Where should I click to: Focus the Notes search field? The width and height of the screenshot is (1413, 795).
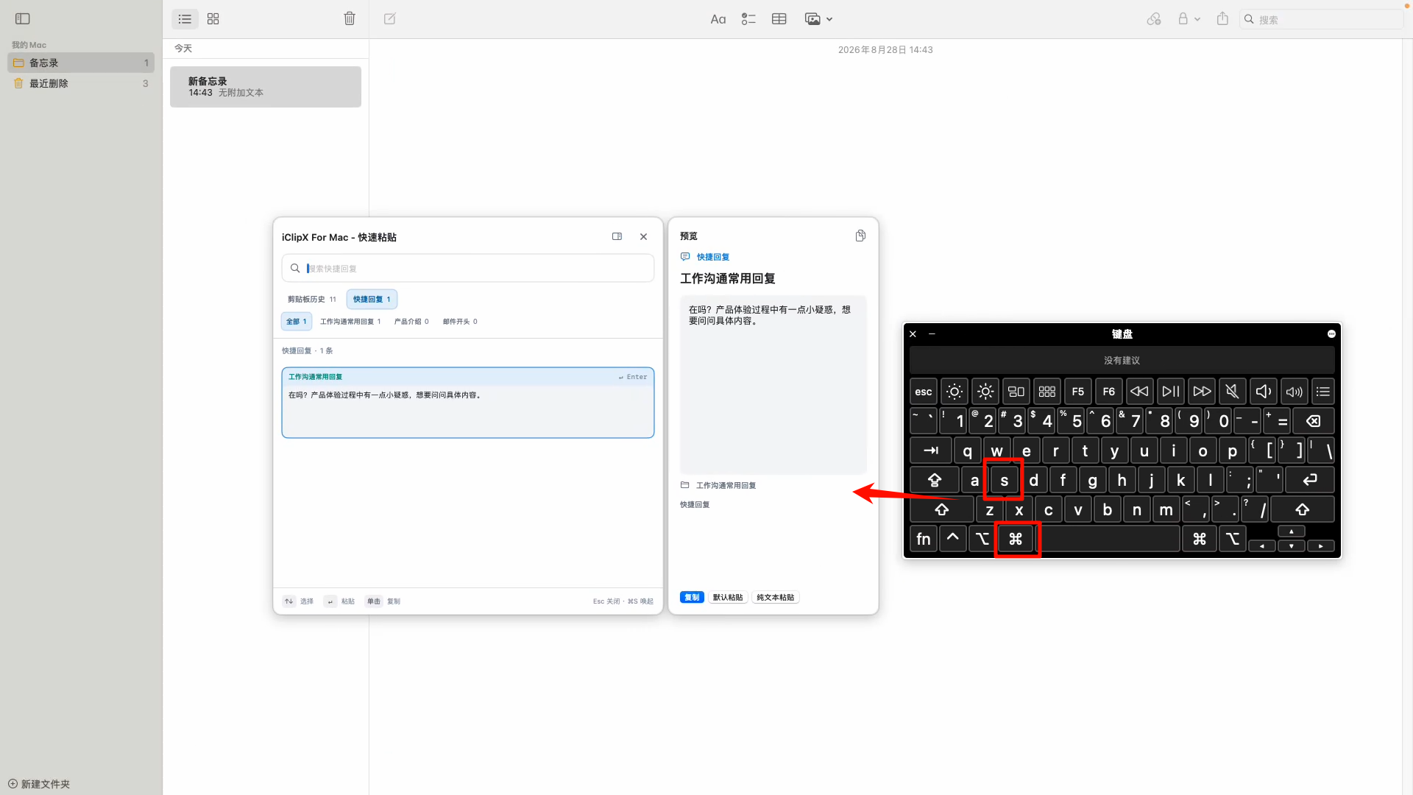click(x=1321, y=19)
